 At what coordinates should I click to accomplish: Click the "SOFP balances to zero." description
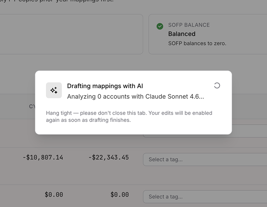point(197,43)
